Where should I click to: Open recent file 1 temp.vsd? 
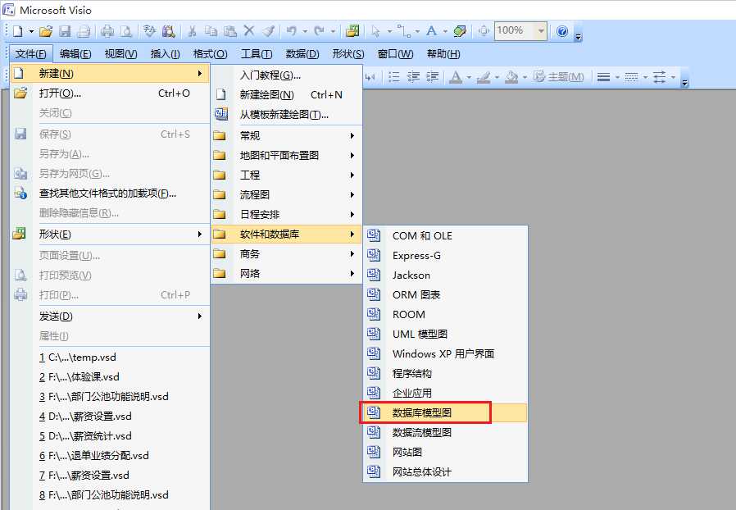(110, 357)
